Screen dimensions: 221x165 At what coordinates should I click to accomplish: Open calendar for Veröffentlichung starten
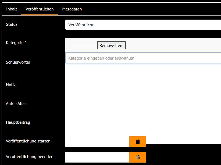tap(138, 142)
